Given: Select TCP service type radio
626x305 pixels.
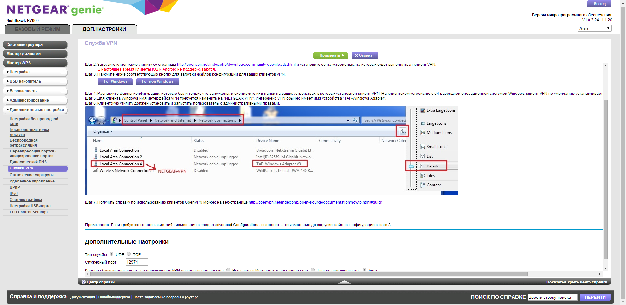Looking at the screenshot, I should [129, 254].
